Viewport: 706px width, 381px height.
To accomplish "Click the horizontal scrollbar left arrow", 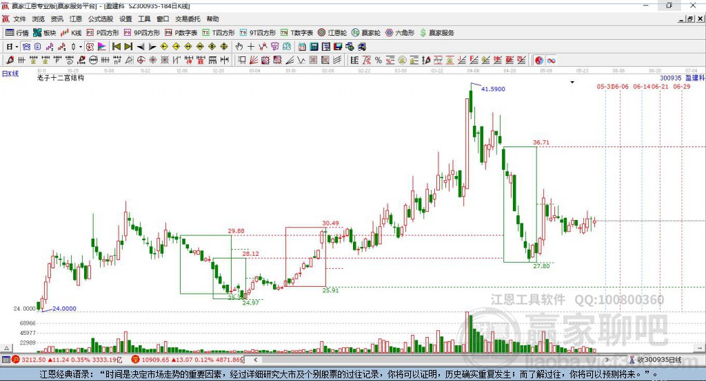I will point(255,360).
